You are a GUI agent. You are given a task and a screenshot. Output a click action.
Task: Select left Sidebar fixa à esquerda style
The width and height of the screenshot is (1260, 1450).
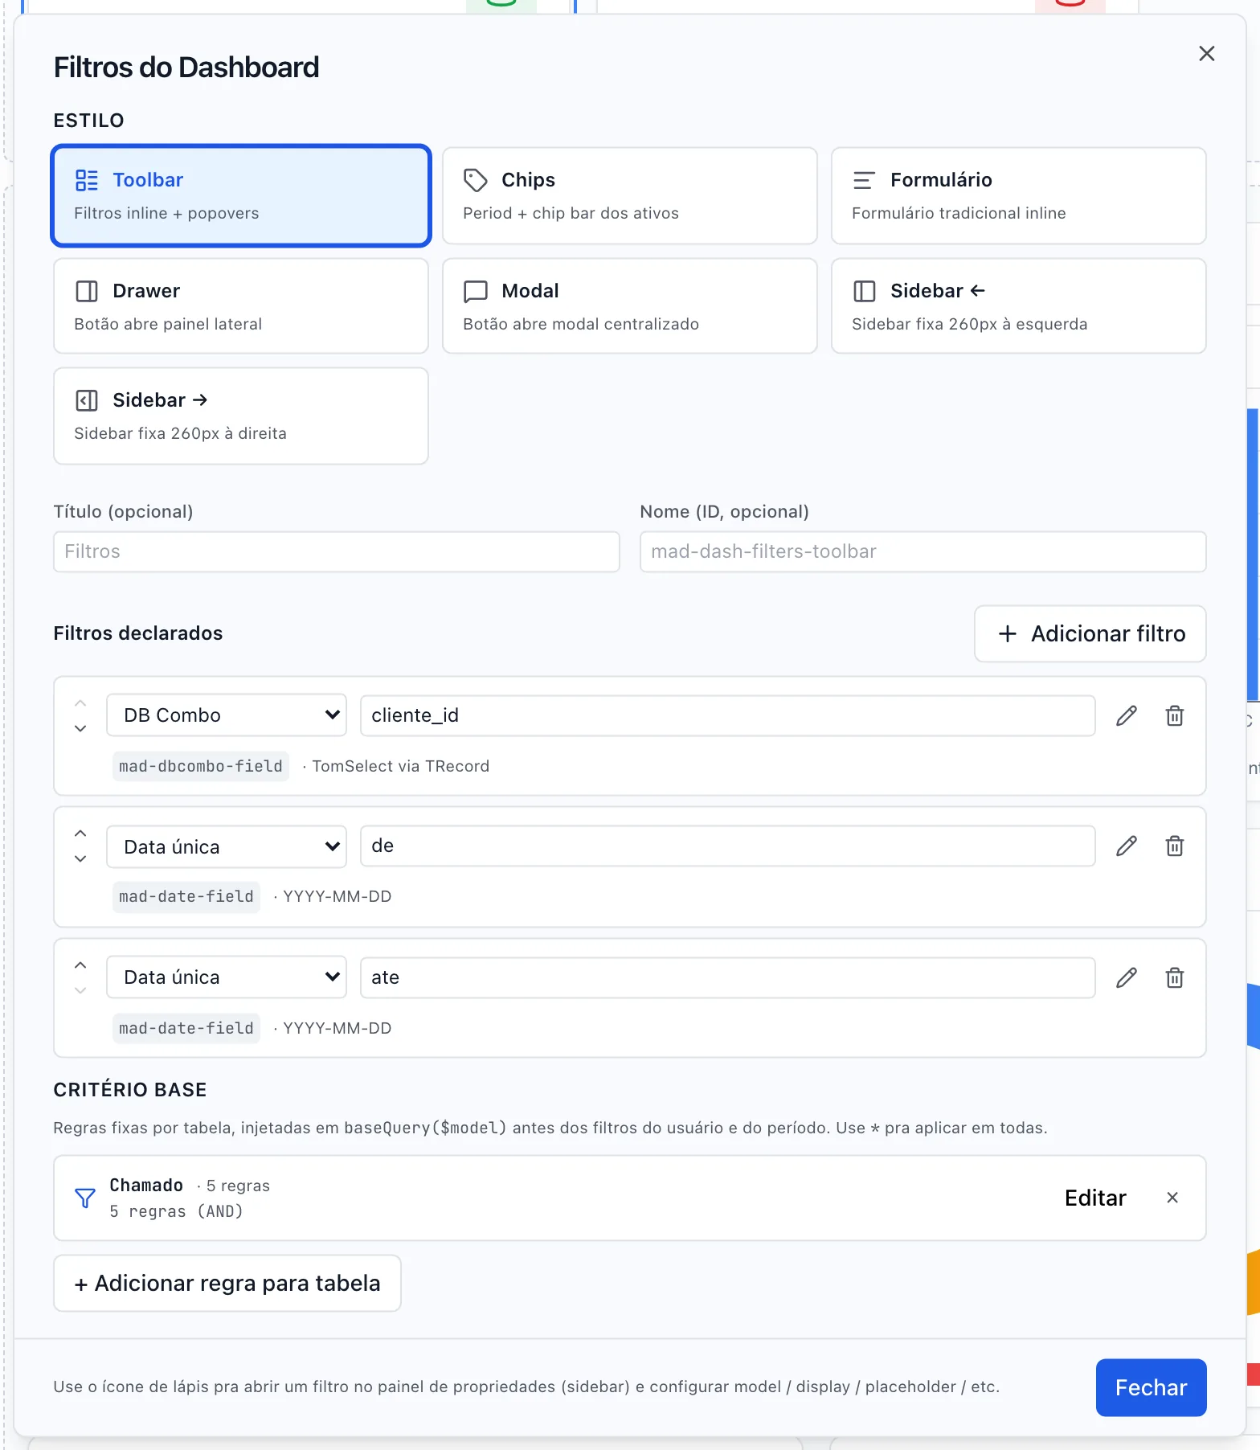pos(1019,305)
